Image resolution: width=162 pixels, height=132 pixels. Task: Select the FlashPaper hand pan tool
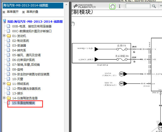point(112,6)
